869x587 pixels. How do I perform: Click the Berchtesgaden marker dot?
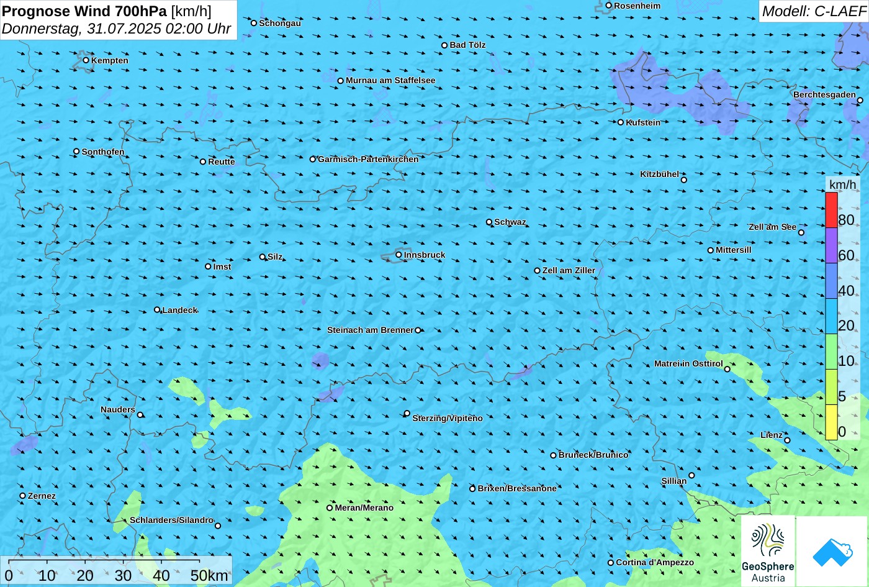pos(860,100)
